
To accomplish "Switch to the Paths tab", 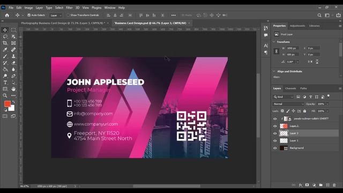I will click(x=303, y=88).
